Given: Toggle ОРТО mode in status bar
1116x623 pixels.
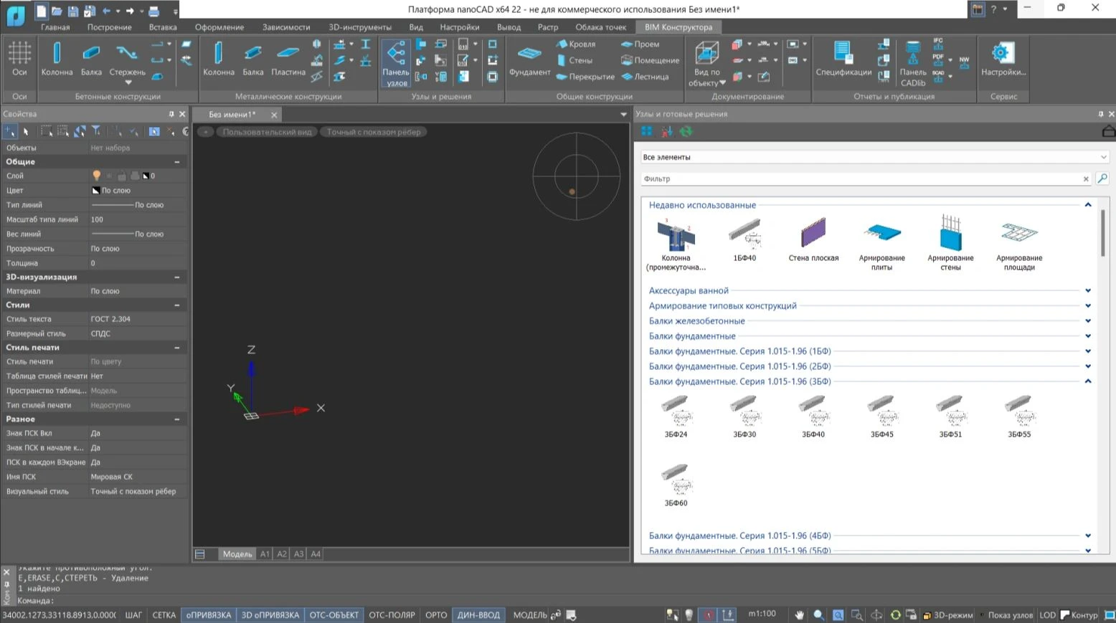Looking at the screenshot, I should click(x=436, y=615).
